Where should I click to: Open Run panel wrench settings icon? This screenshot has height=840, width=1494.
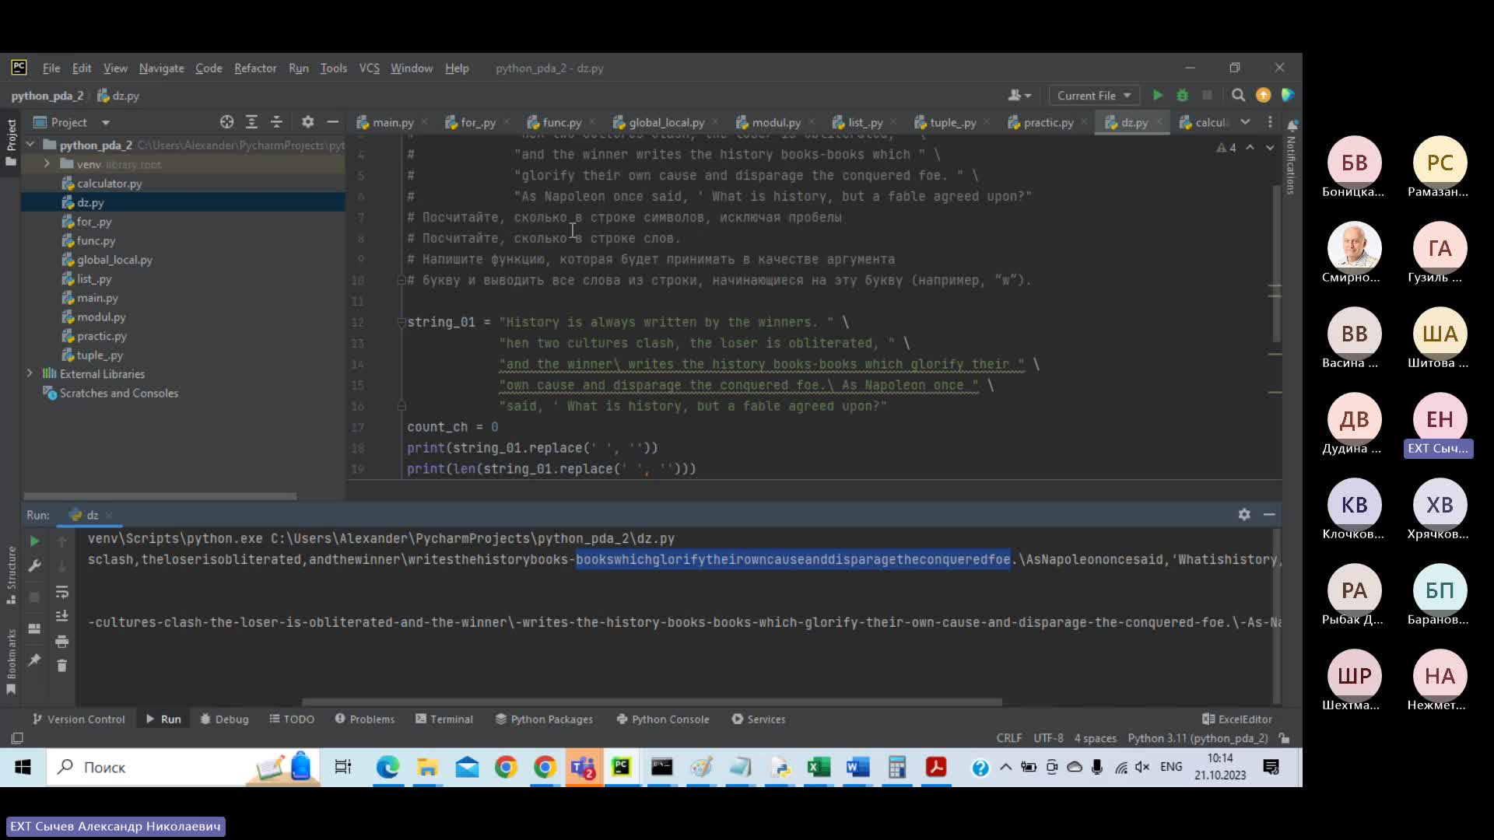click(x=34, y=566)
